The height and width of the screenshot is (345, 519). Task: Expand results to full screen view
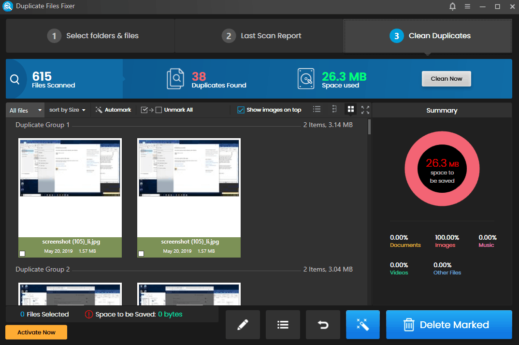click(x=365, y=110)
